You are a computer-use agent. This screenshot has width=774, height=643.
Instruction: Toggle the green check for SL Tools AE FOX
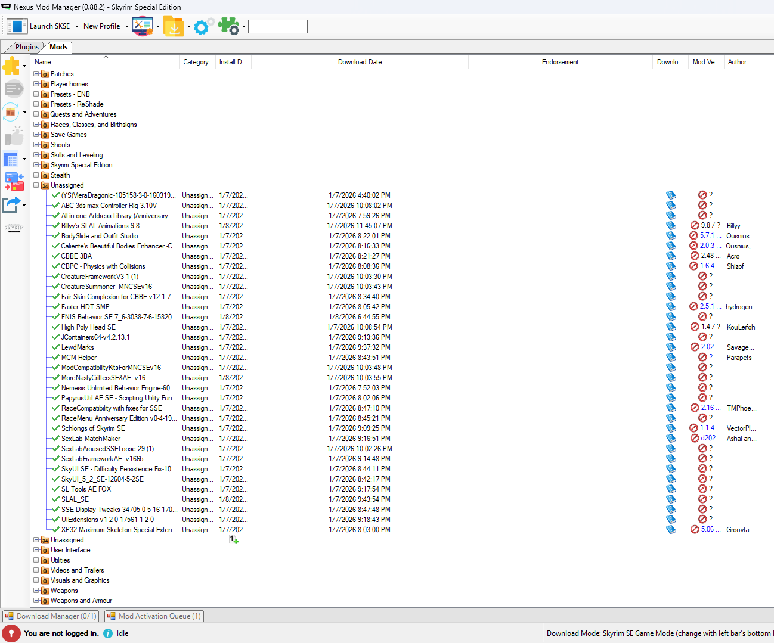point(55,489)
